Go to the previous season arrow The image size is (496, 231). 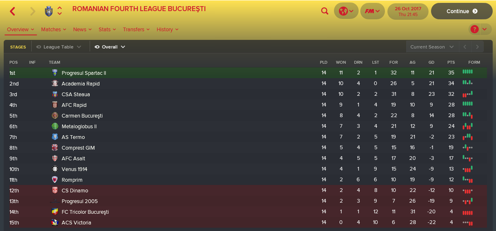coord(465,47)
